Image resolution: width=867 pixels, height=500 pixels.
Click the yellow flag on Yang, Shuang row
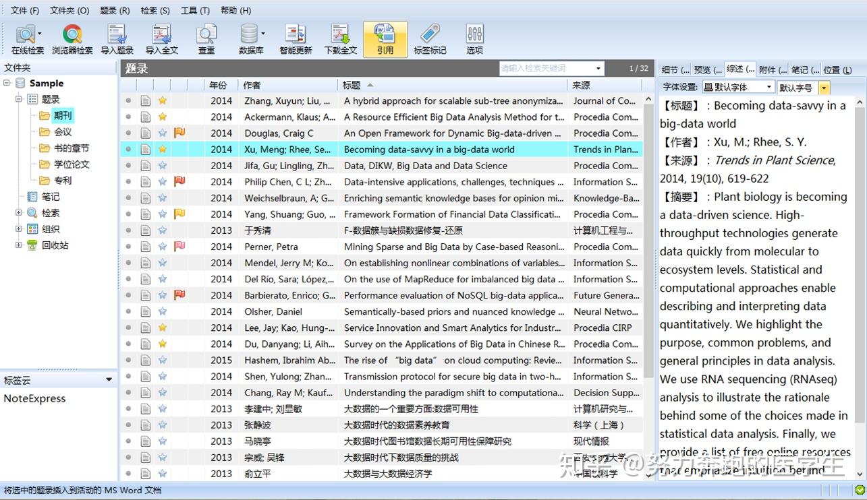coord(179,214)
